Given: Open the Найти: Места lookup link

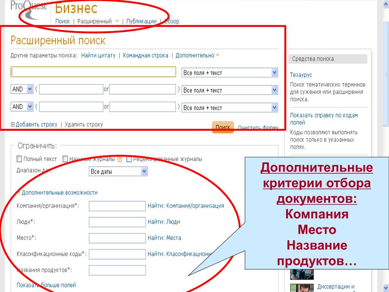Looking at the screenshot, I should tap(164, 238).
